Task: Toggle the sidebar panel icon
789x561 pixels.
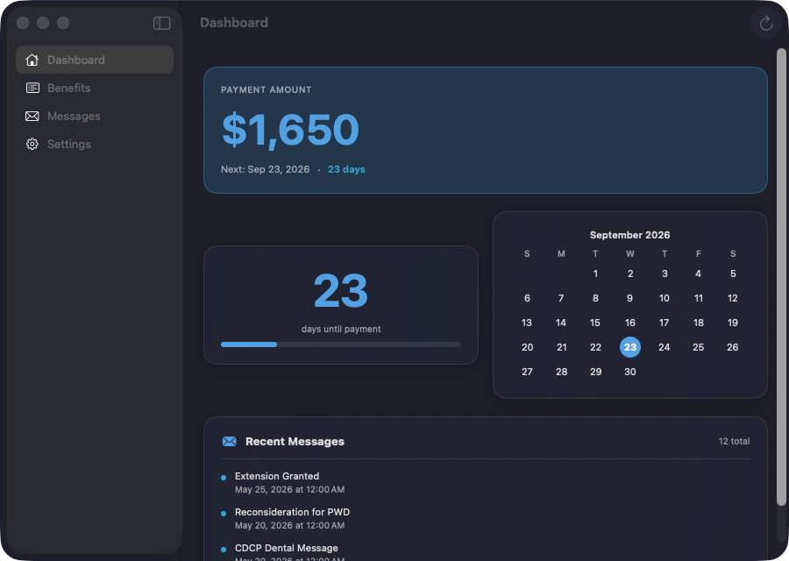Action: (161, 23)
